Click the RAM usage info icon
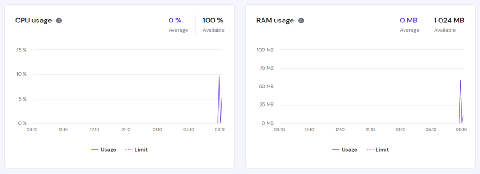The height and width of the screenshot is (174, 480). click(x=301, y=21)
